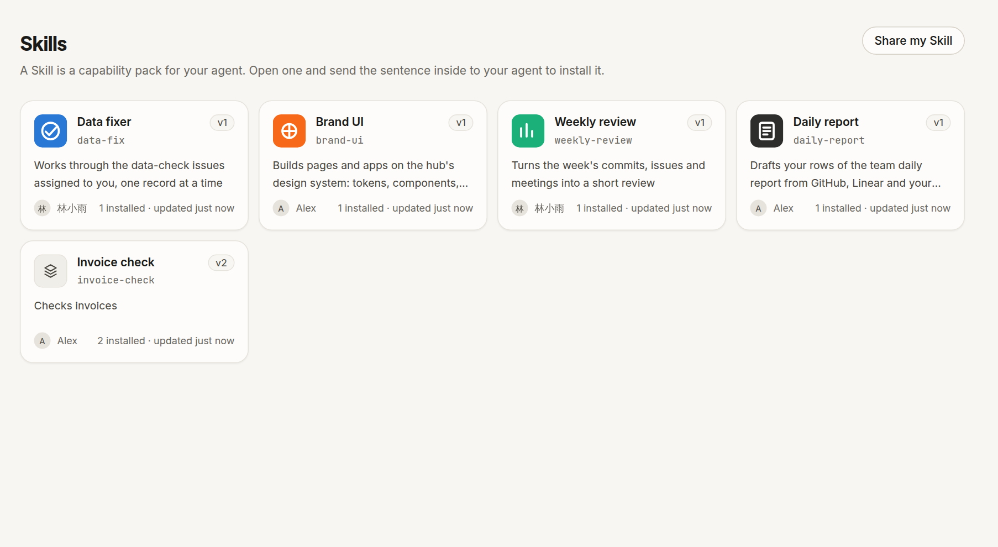Click the brand-ui slug text
Viewport: 998px width, 547px height.
tap(339, 140)
